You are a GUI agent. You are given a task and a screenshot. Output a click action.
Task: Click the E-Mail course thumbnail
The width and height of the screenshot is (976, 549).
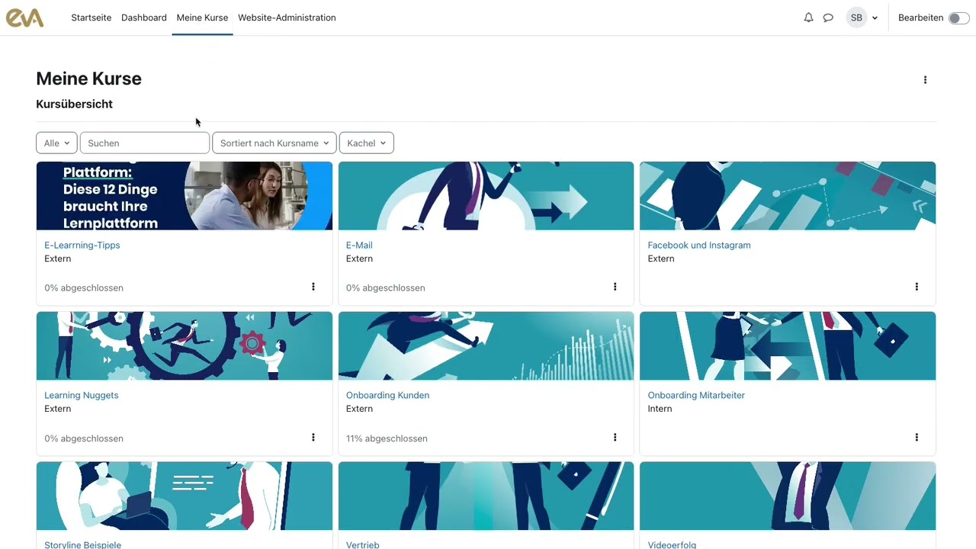click(x=486, y=196)
